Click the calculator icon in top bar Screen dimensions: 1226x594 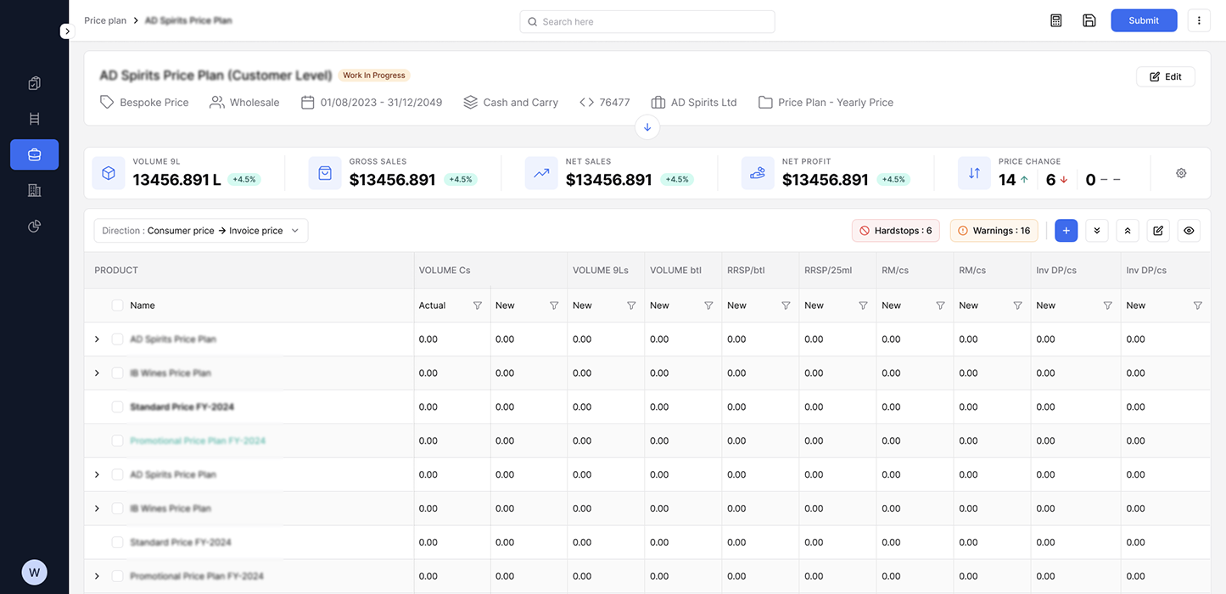1056,20
